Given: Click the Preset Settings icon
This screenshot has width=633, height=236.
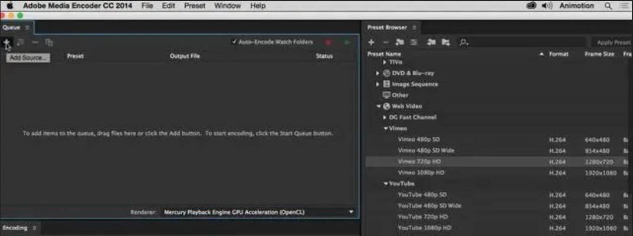Looking at the screenshot, I should pos(414,42).
